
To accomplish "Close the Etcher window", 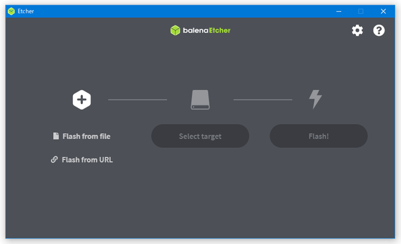I will click(x=383, y=11).
